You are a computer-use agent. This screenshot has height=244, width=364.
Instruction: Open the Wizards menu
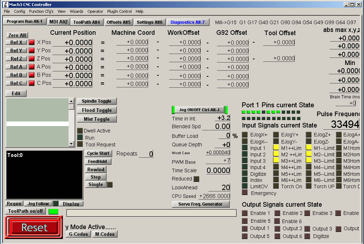click(x=76, y=11)
